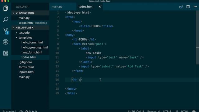199x112 pixels.
Task: Click the LF line ending indicator
Action: point(176,111)
